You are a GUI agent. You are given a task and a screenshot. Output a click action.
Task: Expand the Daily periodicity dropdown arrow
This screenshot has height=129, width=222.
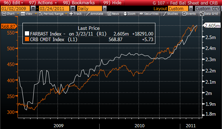(105, 9)
